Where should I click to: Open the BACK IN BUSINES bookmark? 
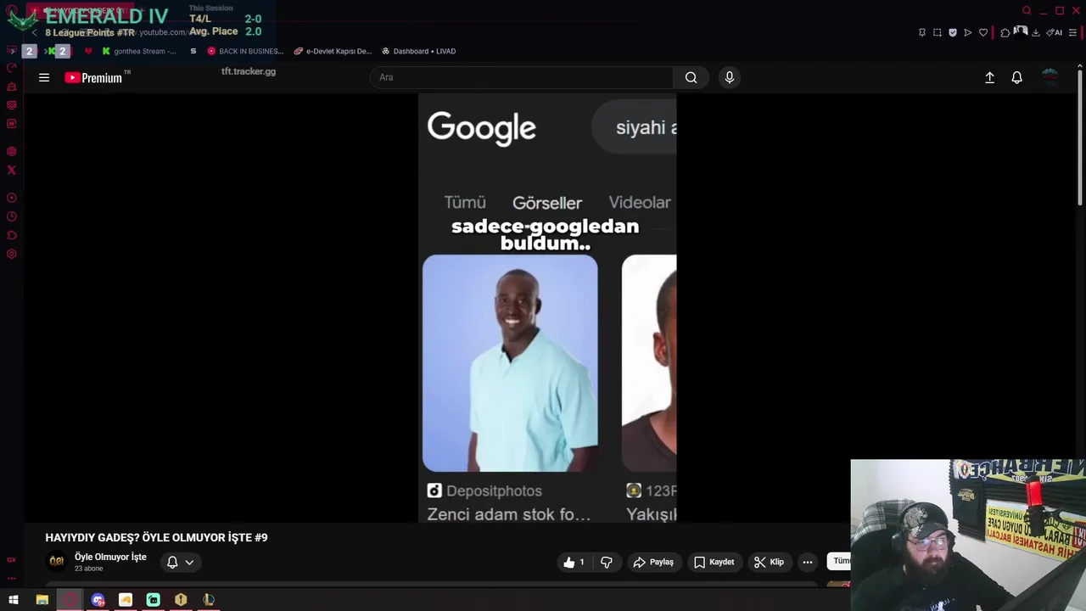coord(245,51)
